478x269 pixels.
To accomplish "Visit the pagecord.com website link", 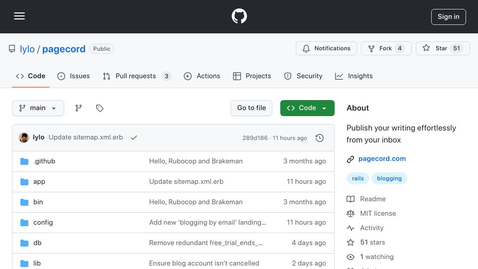I will [x=382, y=158].
